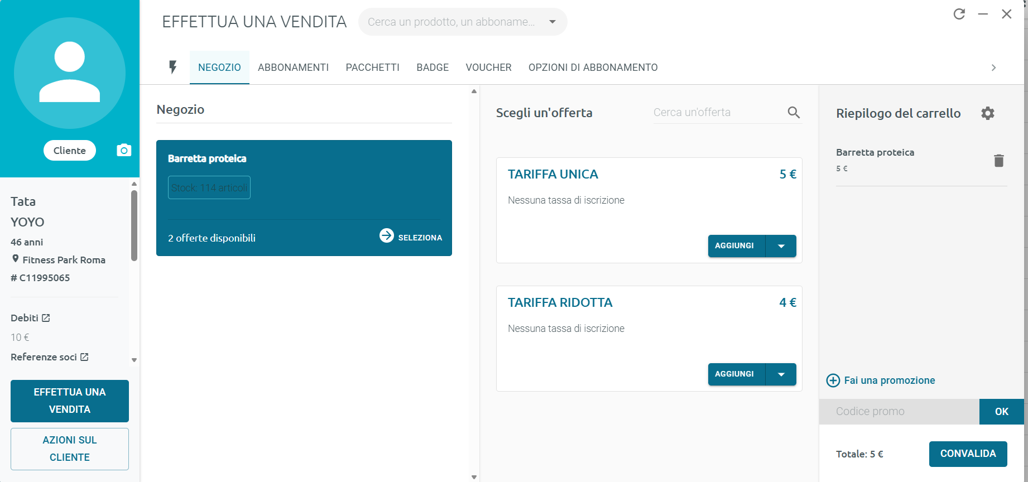This screenshot has width=1028, height=482.
Task: Expand AGGIUNGI options for Tariffa Unica
Action: 781,246
